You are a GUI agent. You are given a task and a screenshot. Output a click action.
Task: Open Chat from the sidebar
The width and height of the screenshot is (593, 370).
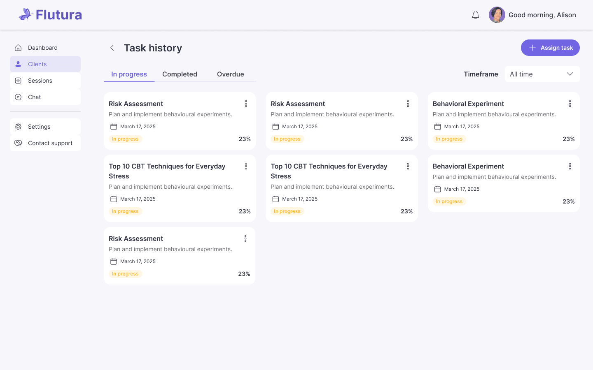click(45, 97)
